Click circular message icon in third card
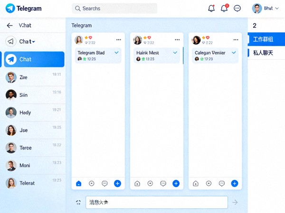The height and width of the screenshot is (213, 285). [209, 184]
